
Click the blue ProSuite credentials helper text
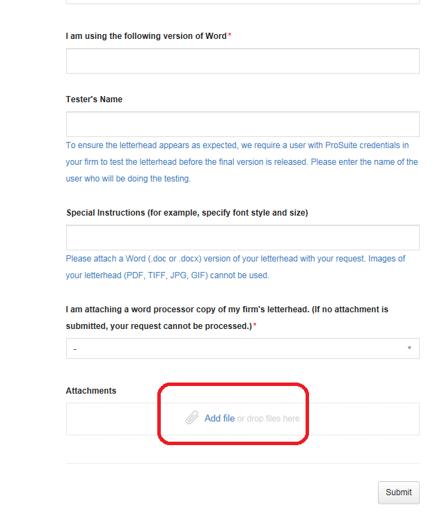point(242,162)
